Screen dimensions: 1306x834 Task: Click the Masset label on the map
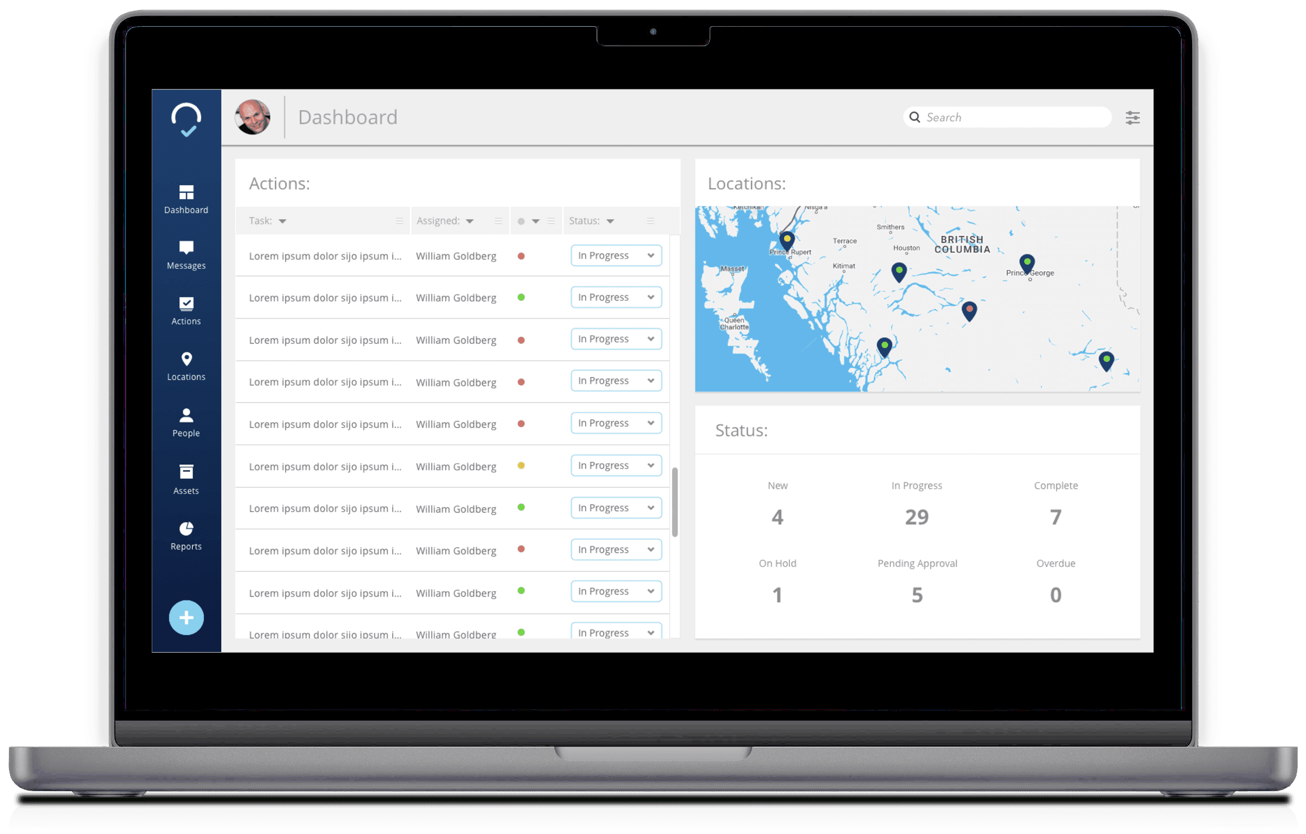tap(732, 269)
